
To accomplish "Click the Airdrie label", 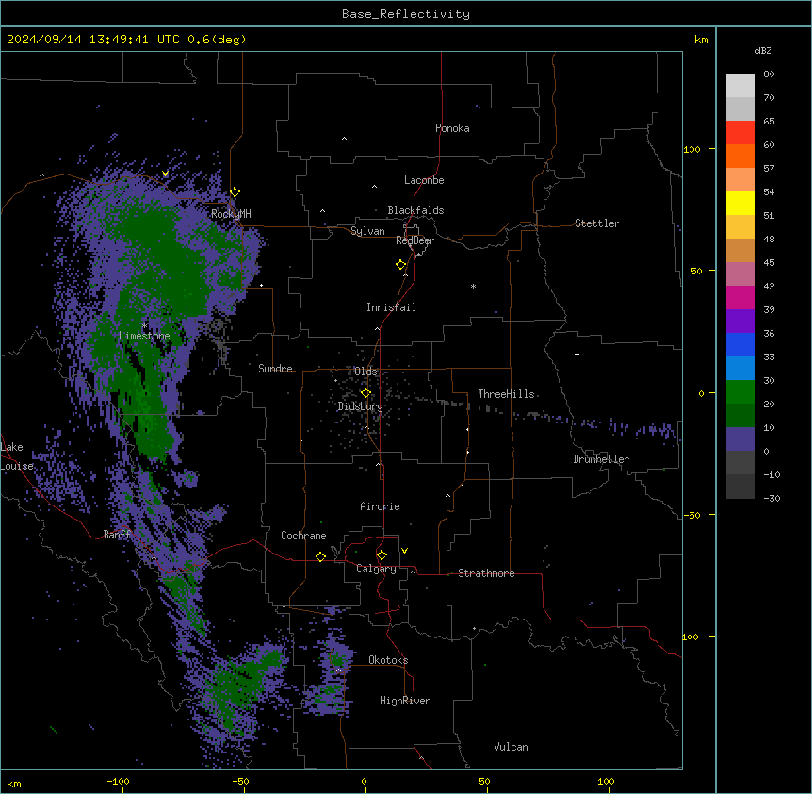I will (x=380, y=506).
